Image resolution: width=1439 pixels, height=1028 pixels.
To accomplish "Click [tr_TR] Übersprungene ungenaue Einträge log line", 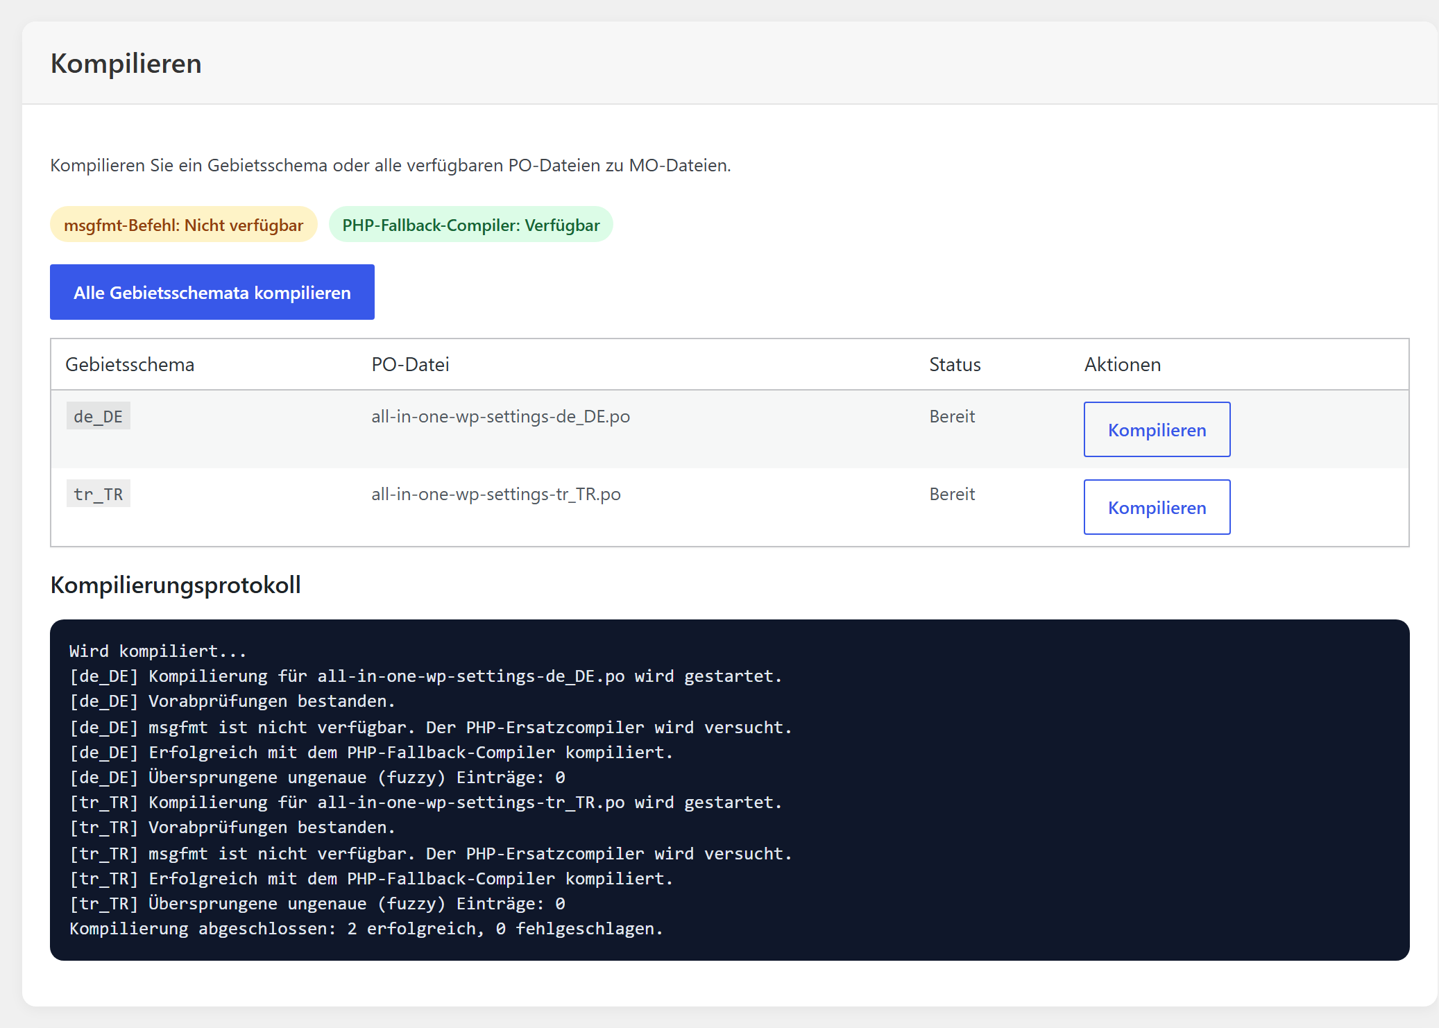I will [317, 903].
